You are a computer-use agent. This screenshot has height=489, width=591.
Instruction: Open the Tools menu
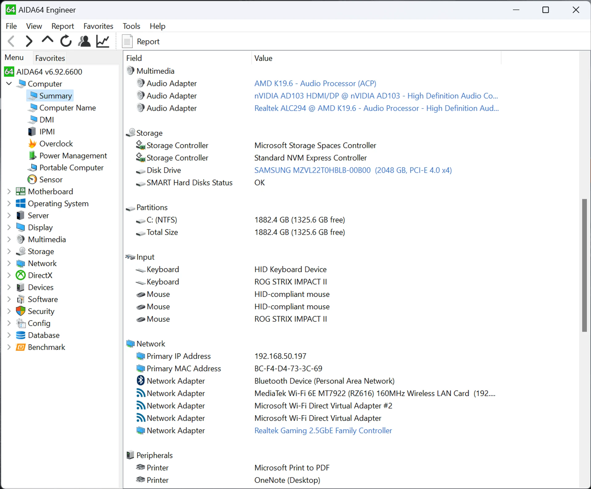[131, 26]
